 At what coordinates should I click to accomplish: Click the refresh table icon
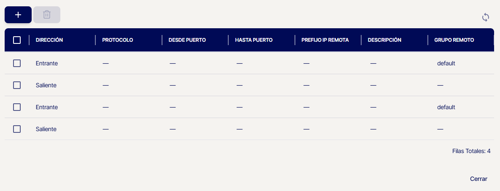point(486,17)
